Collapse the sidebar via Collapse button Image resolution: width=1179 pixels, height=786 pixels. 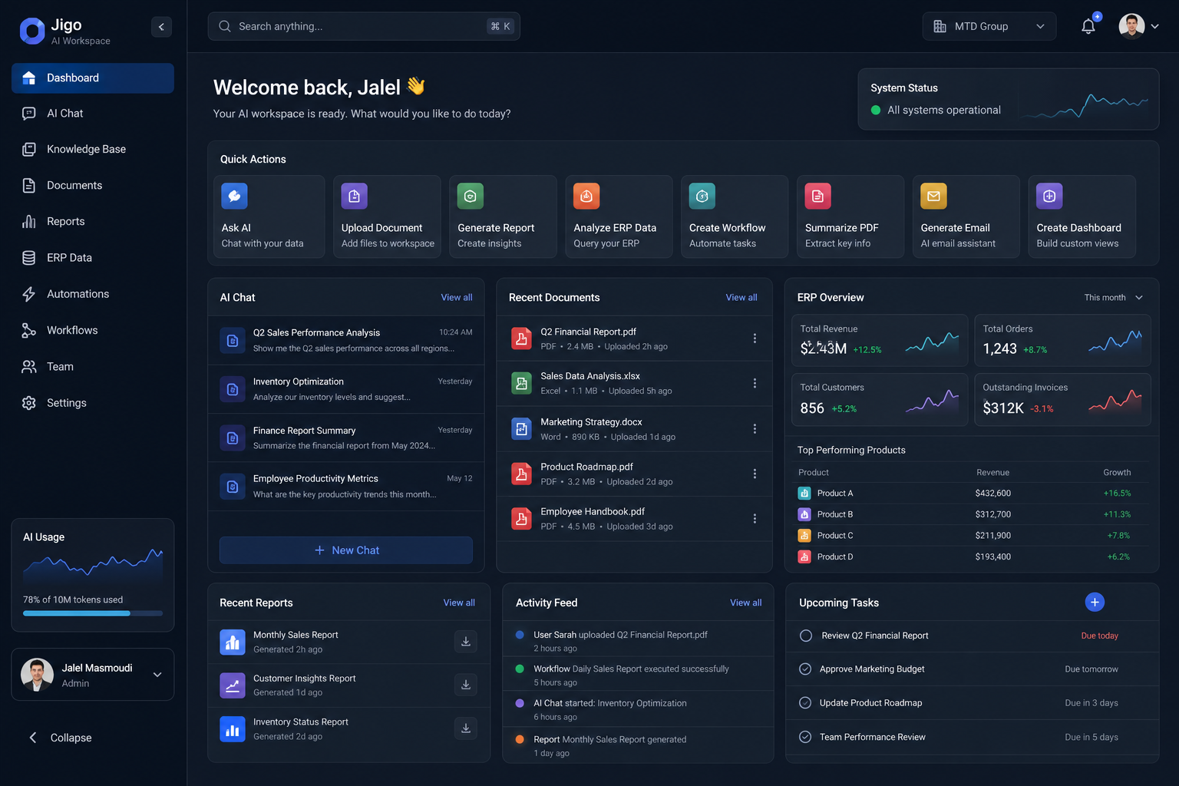tap(60, 738)
